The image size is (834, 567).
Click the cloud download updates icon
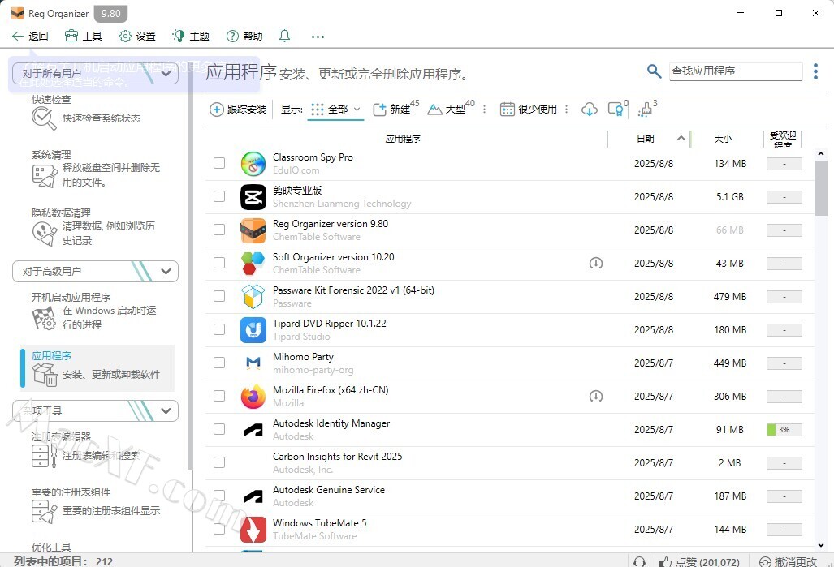point(590,110)
